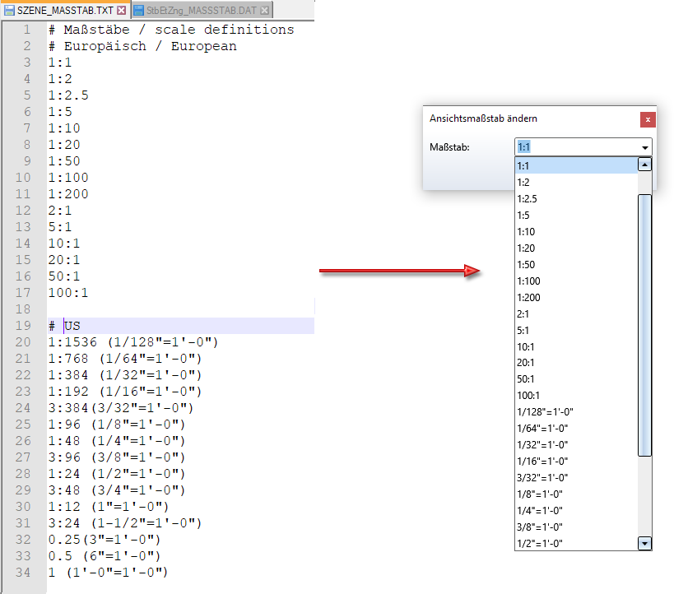Click editor line '1:48 (1/4"=1'-0")'
Viewport: 674px width, 594px height.
[117, 441]
